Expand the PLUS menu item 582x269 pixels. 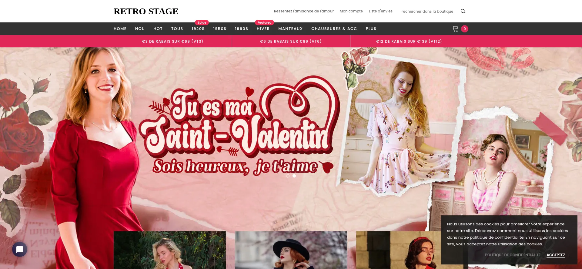pyautogui.click(x=371, y=29)
